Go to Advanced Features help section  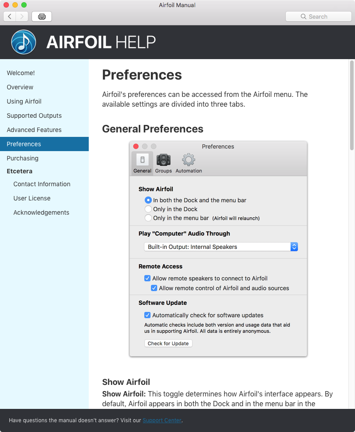click(x=34, y=130)
